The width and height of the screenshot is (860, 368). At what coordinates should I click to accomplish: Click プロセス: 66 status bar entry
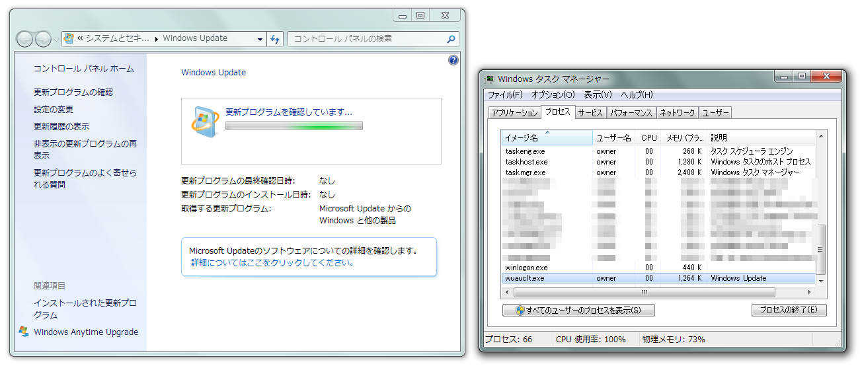coord(508,339)
